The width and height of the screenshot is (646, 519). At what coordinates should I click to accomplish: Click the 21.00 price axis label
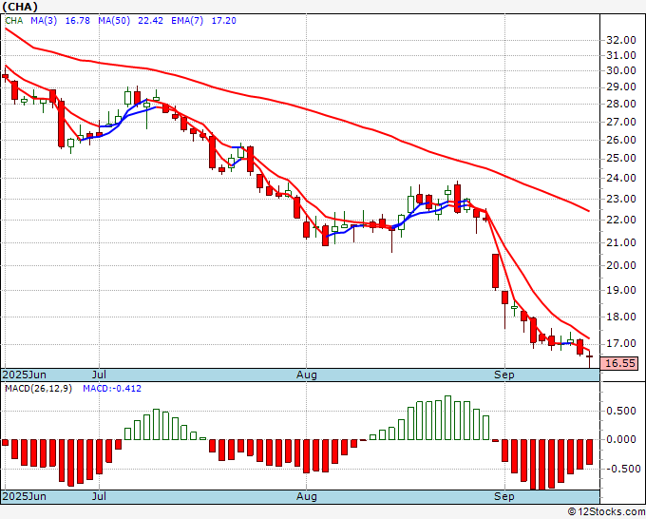coord(621,242)
